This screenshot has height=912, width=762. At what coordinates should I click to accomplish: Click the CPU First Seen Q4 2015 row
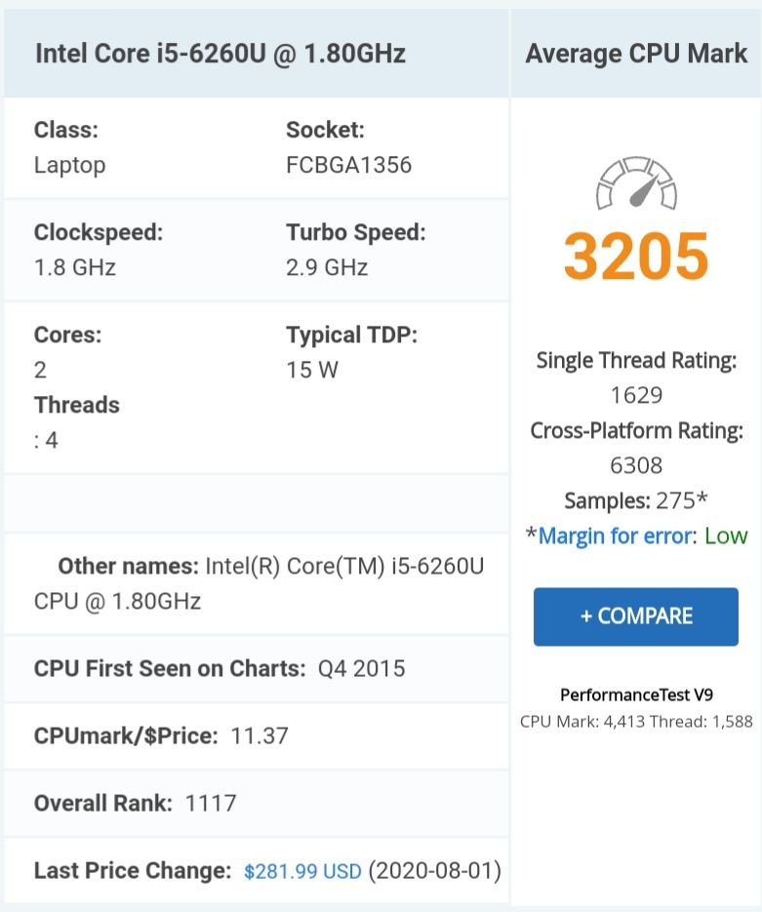(x=257, y=669)
